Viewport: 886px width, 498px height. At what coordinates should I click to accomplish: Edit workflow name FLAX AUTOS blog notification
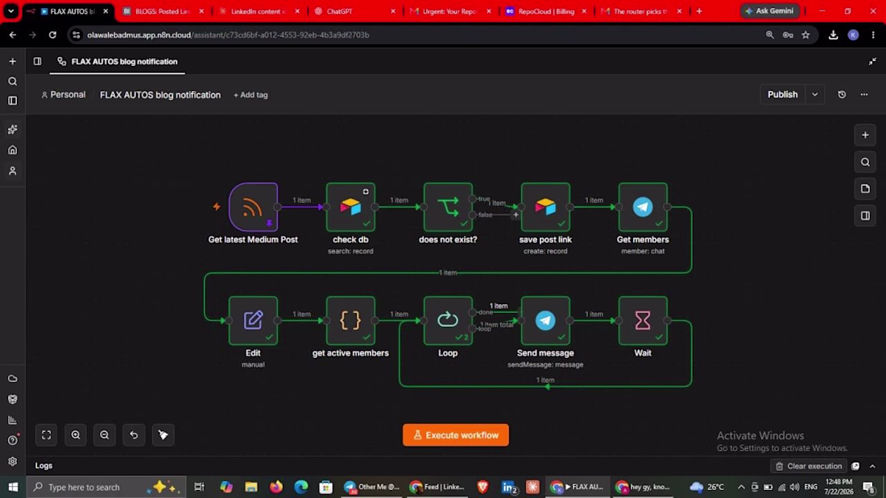click(160, 95)
